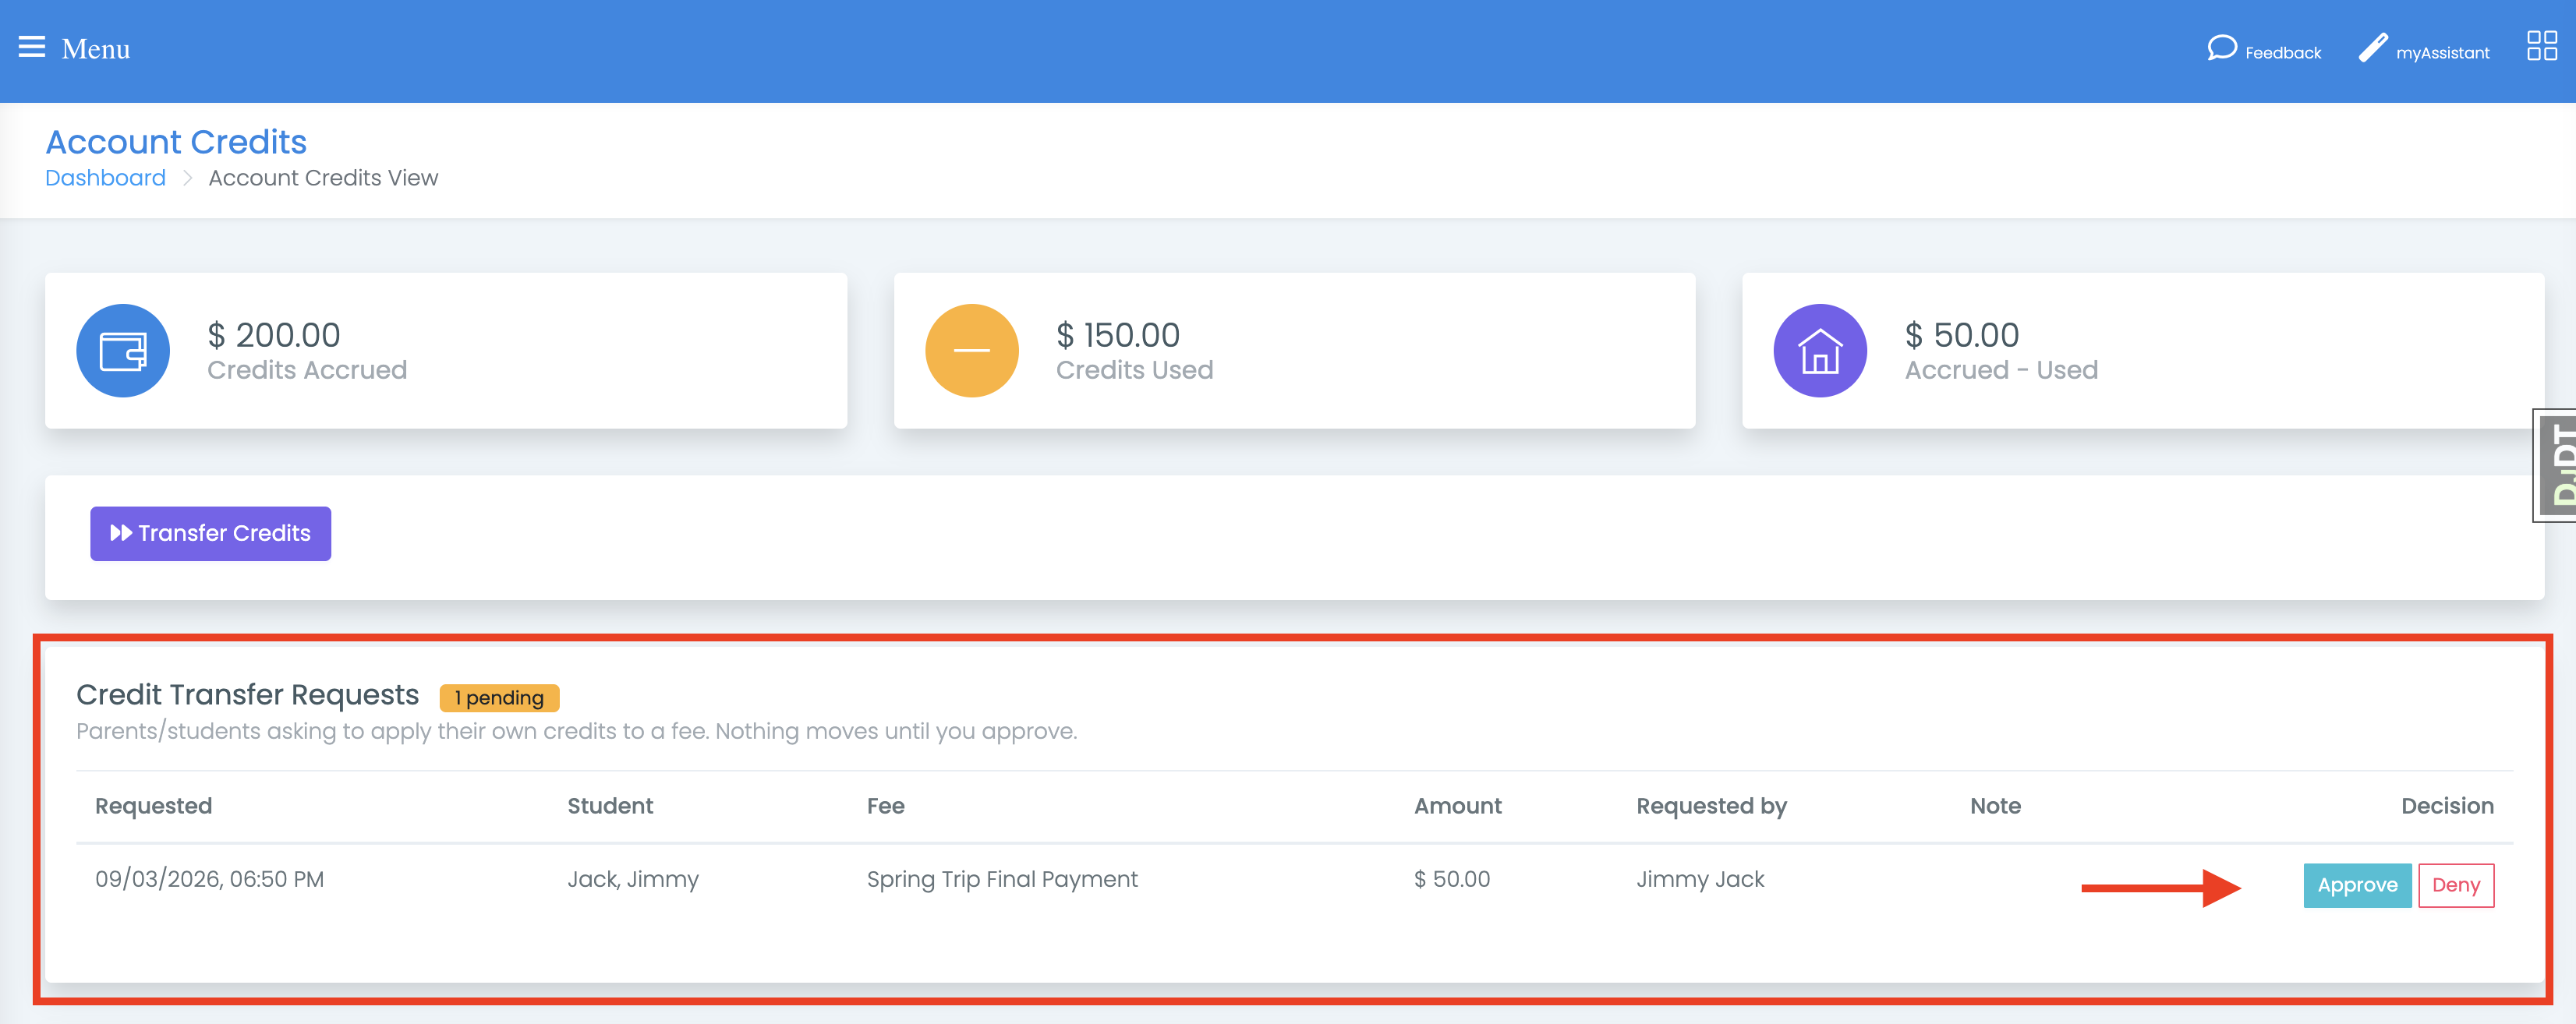The height and width of the screenshot is (1024, 2576).
Task: Click the Student column header
Action: coord(610,806)
